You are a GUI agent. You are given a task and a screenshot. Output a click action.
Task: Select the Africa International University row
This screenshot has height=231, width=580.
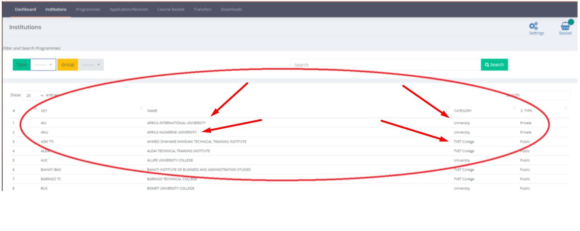pos(176,123)
